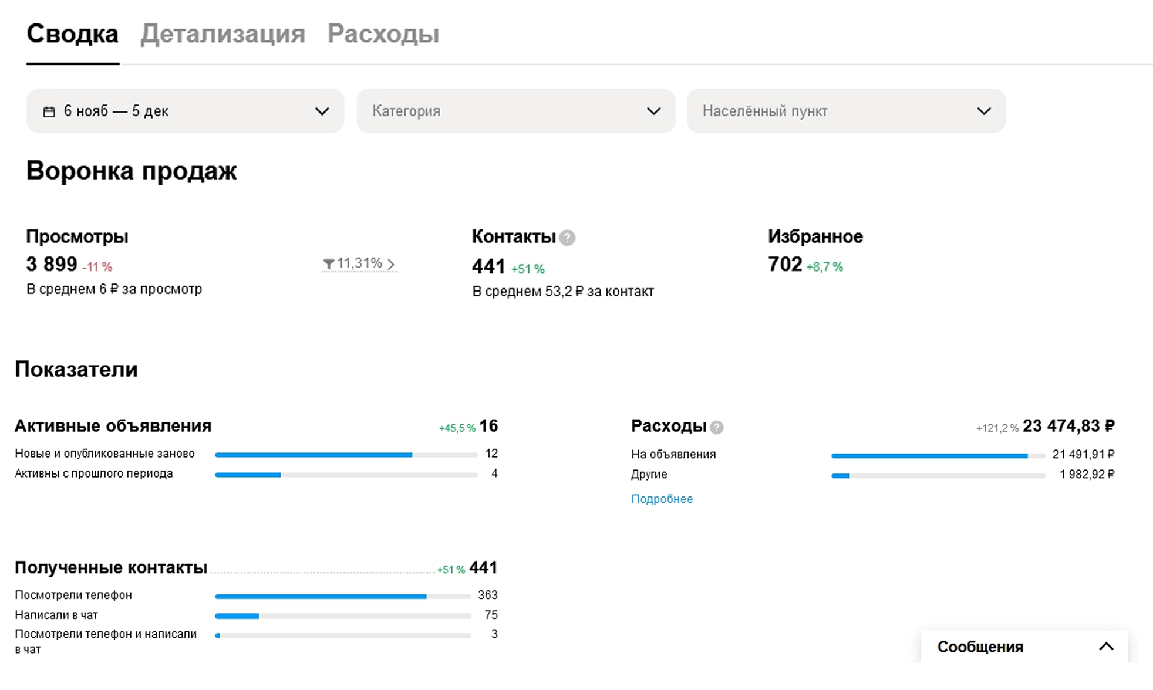Click the Подробнее link under expenses
The width and height of the screenshot is (1153, 690).
point(662,499)
